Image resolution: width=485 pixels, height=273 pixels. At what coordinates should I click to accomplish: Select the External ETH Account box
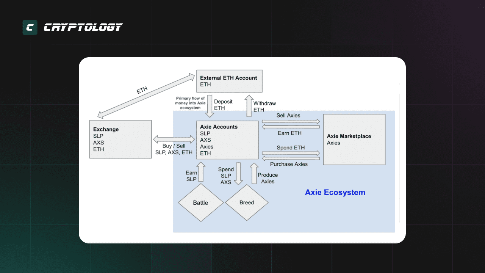point(229,81)
